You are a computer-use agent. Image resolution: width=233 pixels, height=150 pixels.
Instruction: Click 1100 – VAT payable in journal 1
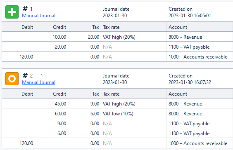click(x=189, y=47)
